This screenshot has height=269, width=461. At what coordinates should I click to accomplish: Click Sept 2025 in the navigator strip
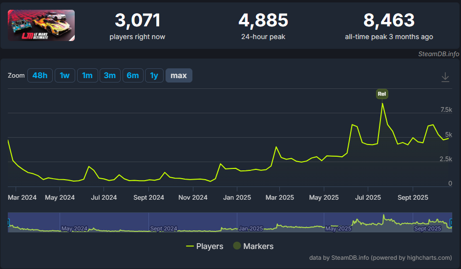click(x=428, y=228)
